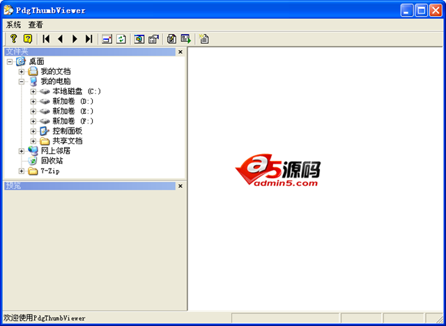Select 回收站 in the tree
The width and height of the screenshot is (446, 326).
tap(52, 161)
